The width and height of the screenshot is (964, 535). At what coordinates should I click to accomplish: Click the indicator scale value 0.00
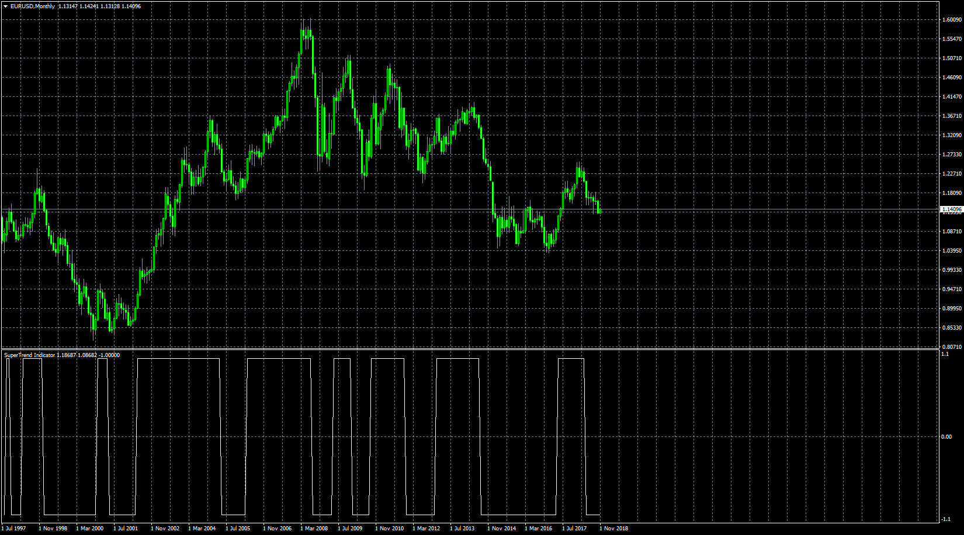(x=947, y=437)
